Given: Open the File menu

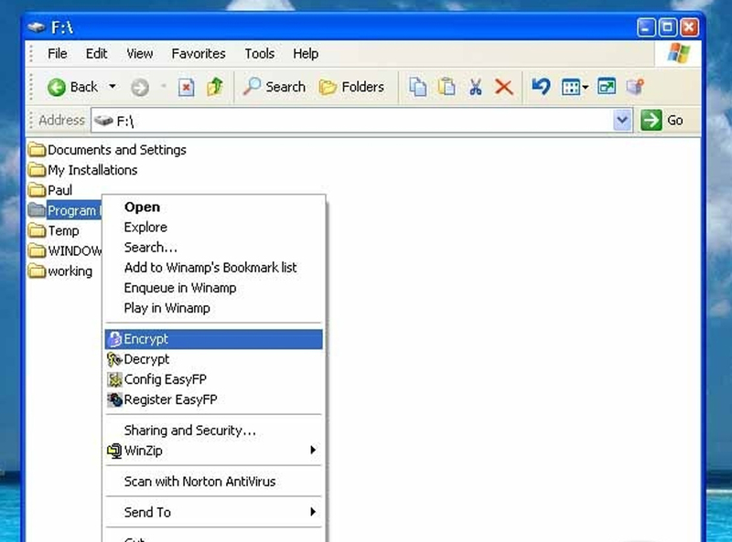Looking at the screenshot, I should (58, 54).
